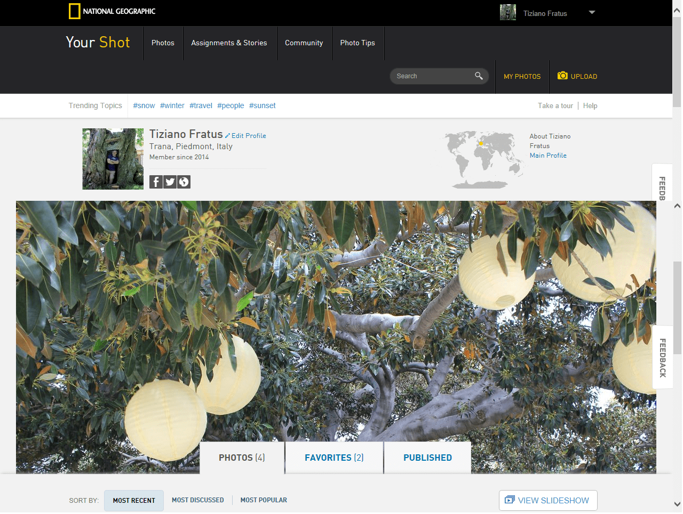
Task: Open Tiziano's Facebook profile via its icon
Action: click(x=155, y=182)
